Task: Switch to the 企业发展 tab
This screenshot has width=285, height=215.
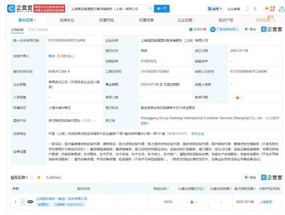Action: point(186,20)
